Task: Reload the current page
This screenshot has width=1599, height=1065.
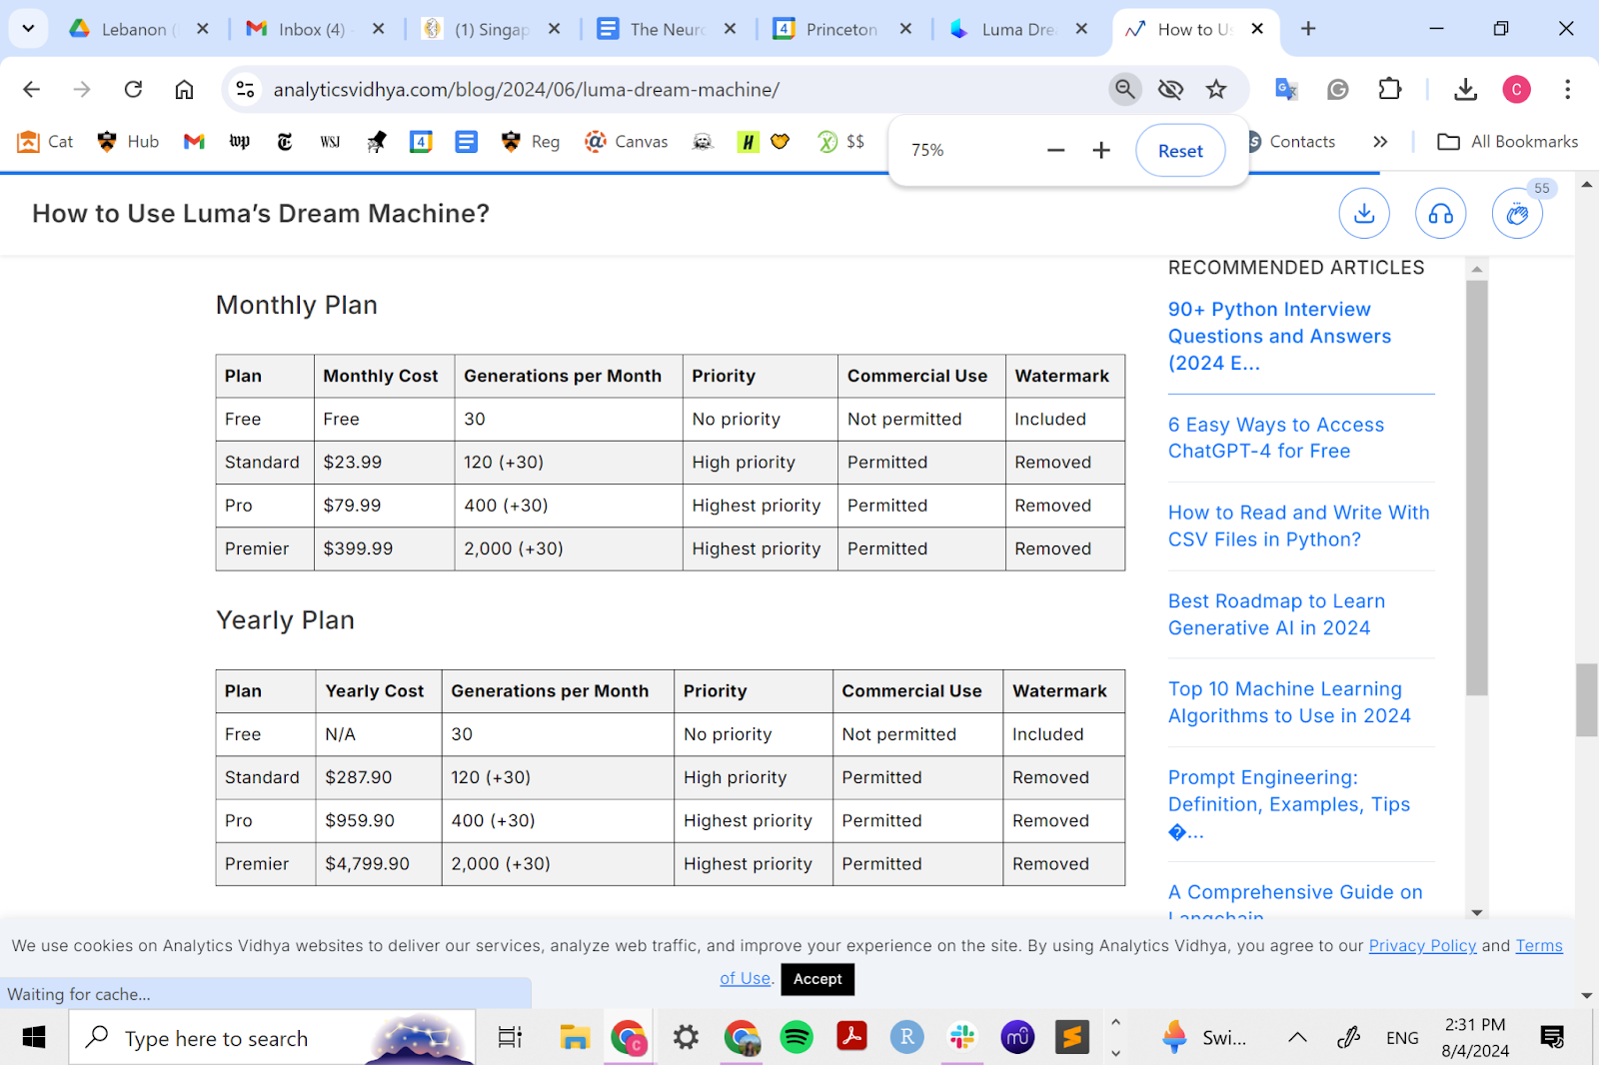Action: 133,90
